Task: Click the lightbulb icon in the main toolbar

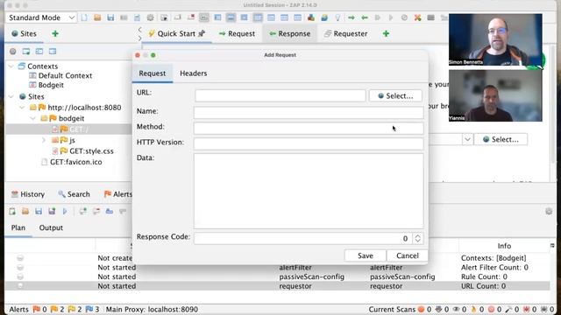Action: [x=337, y=17]
